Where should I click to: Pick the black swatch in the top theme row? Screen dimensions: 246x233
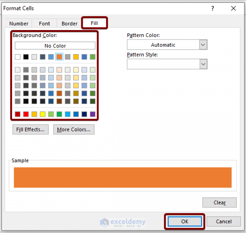coord(26,57)
